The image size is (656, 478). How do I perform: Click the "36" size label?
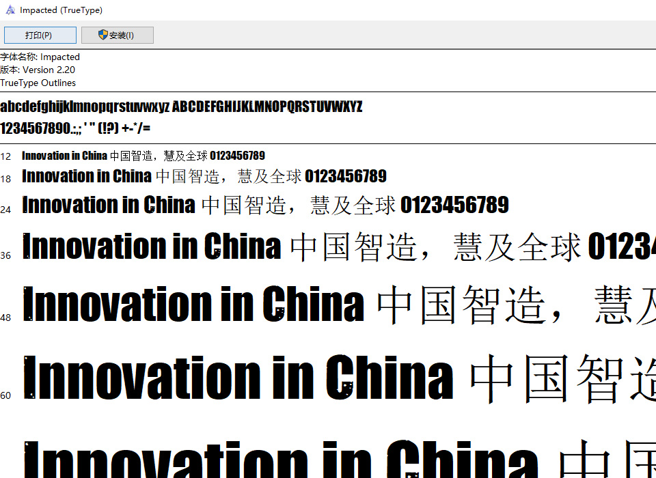(x=5, y=255)
